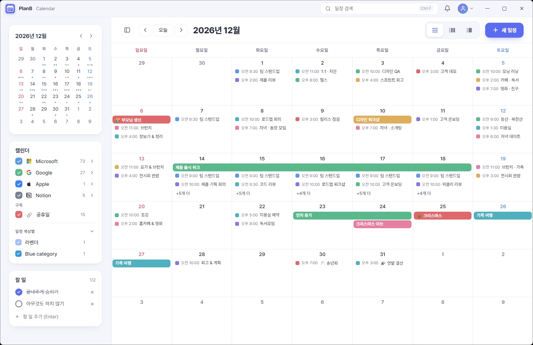The width and height of the screenshot is (533, 345).
Task: Switch to month grid view
Action: click(x=435, y=30)
